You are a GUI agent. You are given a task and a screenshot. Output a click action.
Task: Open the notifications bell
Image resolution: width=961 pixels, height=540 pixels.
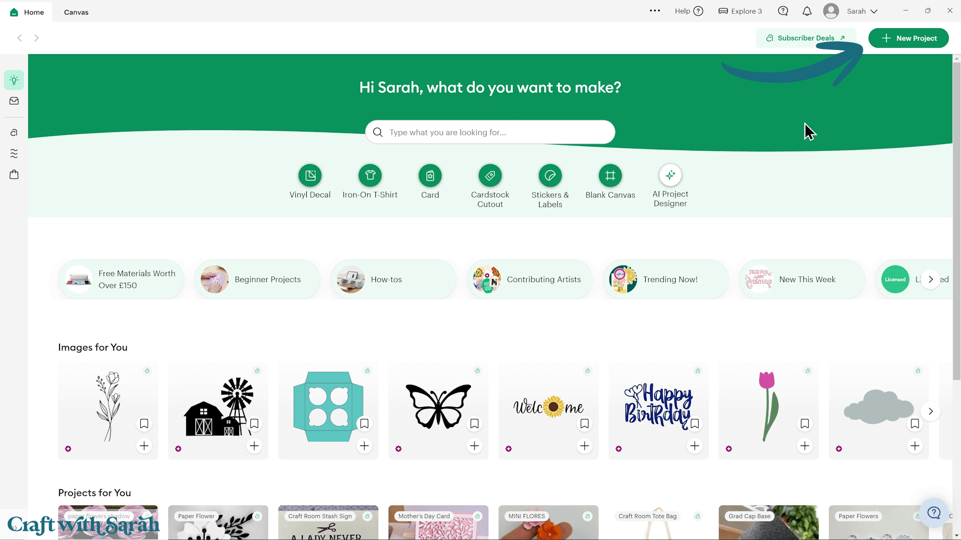tap(807, 11)
